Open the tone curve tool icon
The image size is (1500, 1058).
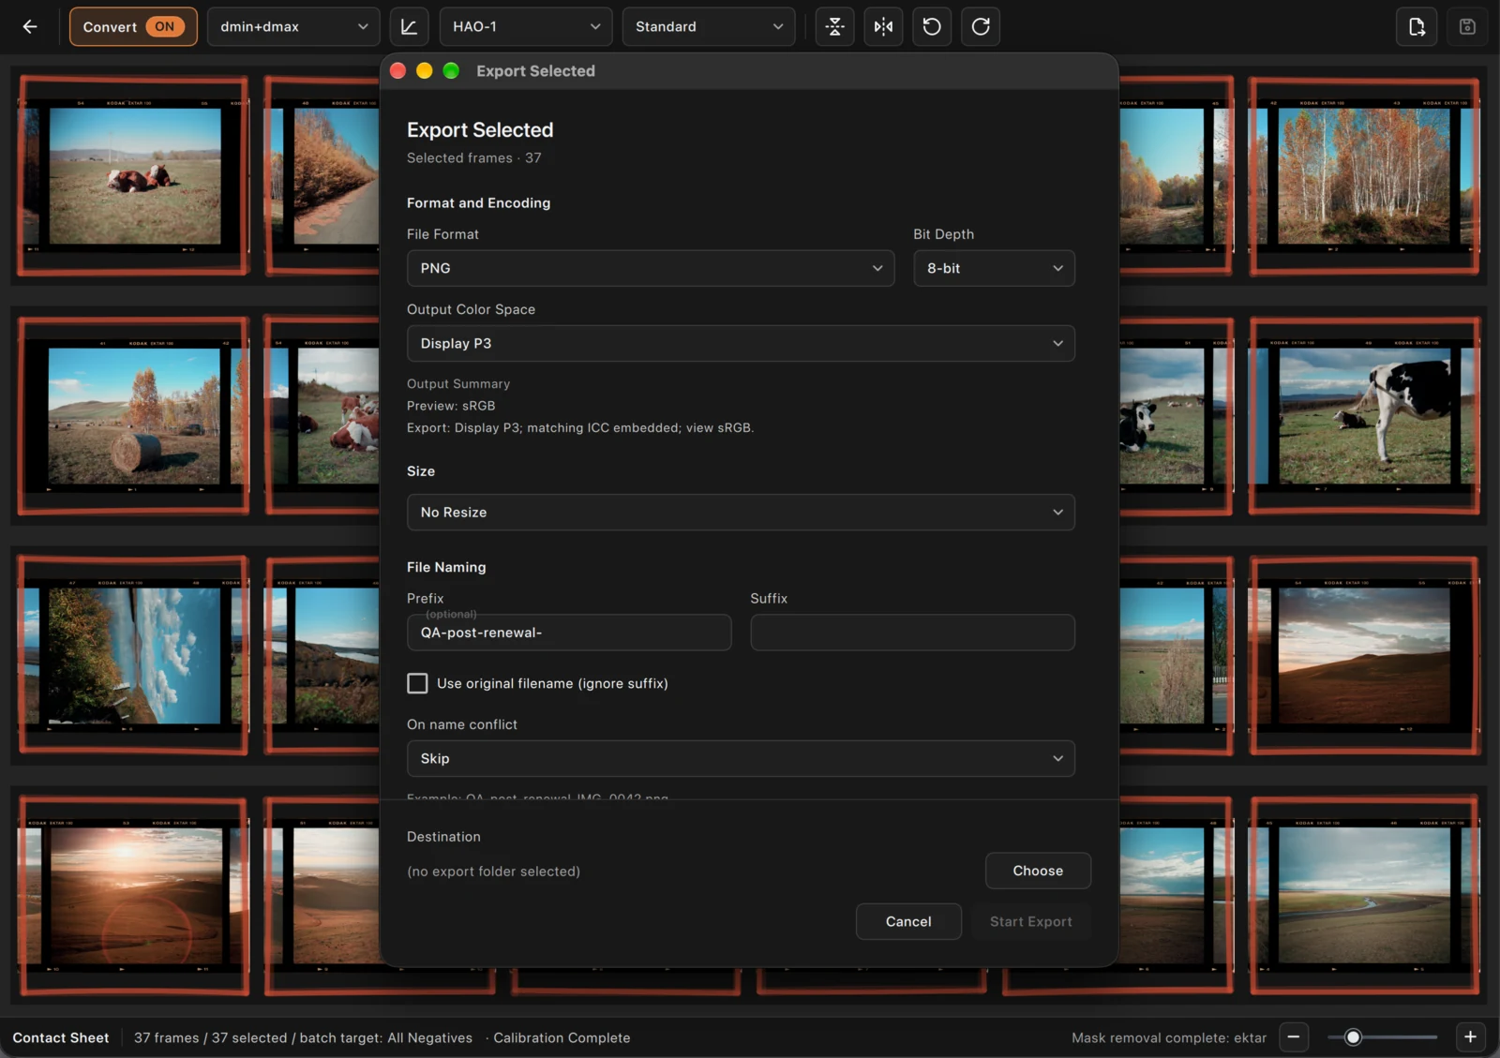410,26
